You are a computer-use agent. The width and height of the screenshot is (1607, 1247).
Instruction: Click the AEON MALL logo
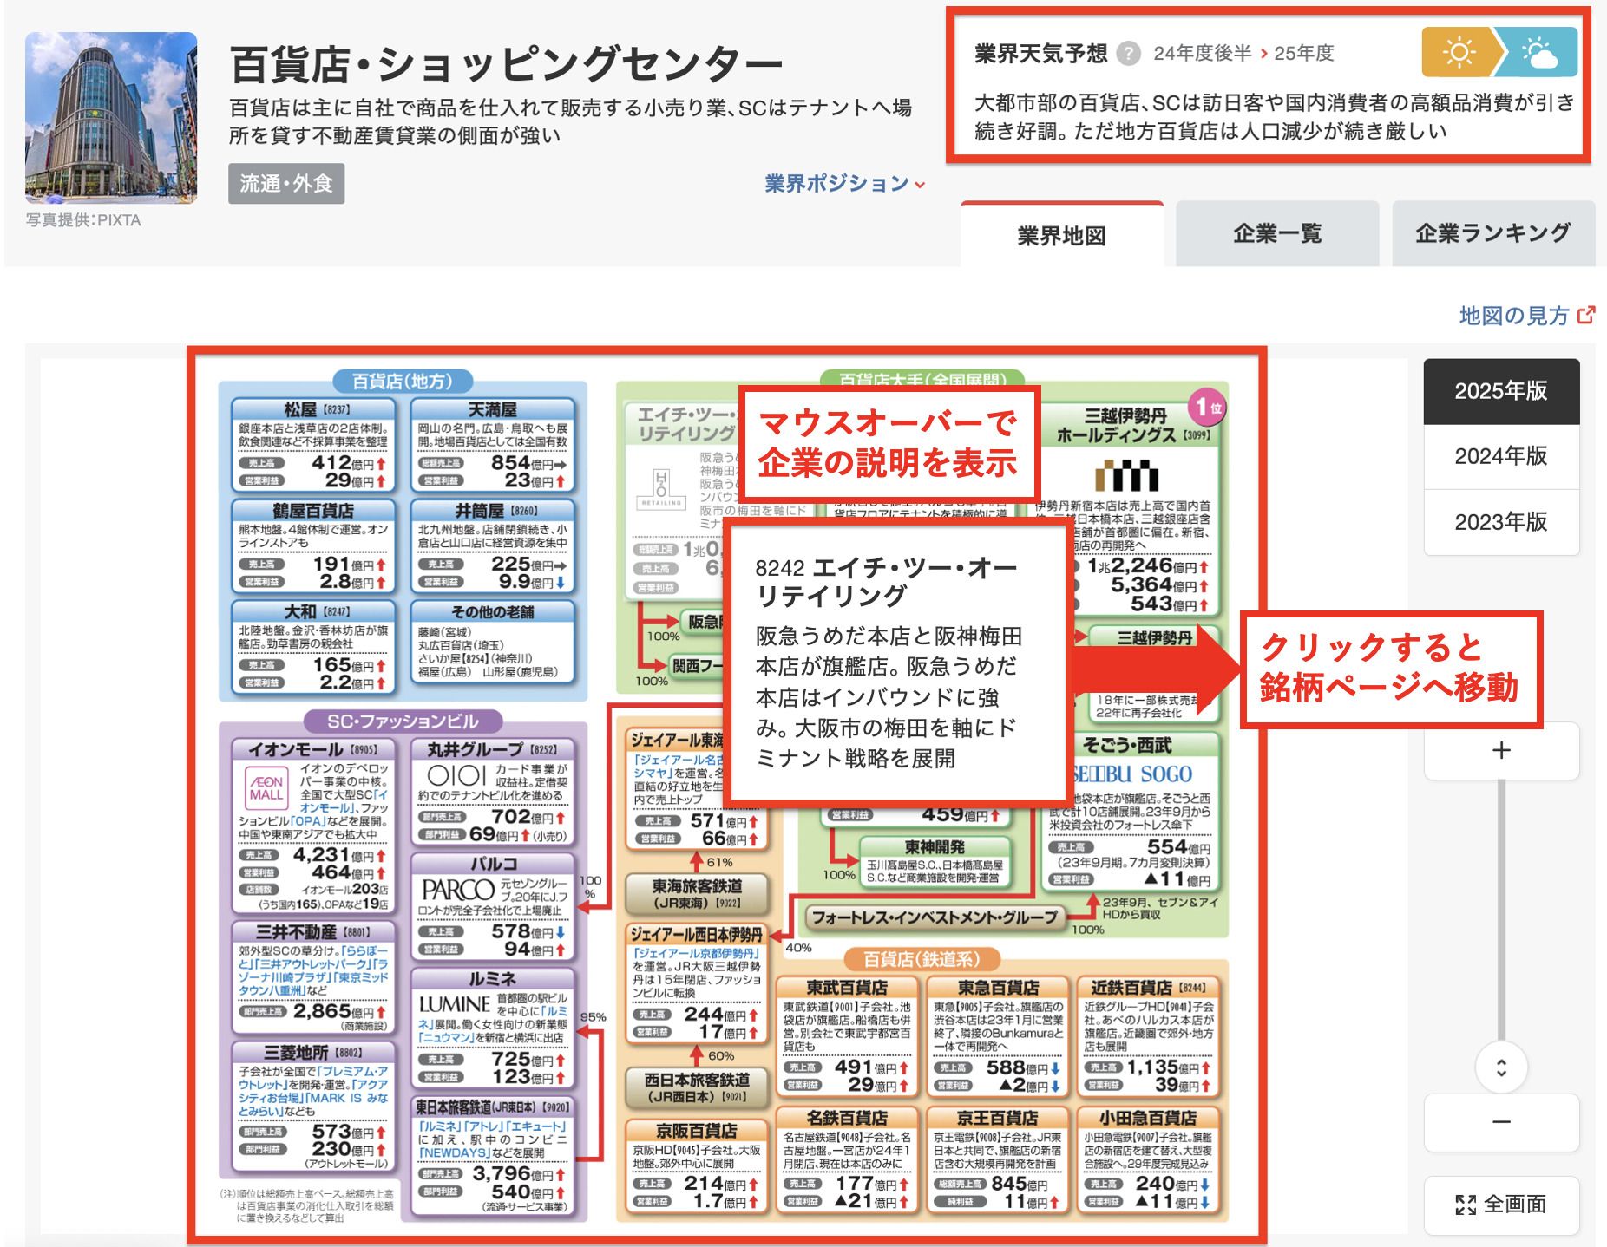(x=266, y=787)
